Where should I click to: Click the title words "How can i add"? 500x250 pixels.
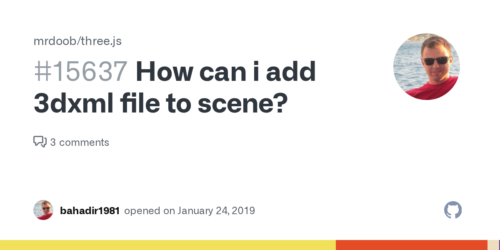coord(225,72)
